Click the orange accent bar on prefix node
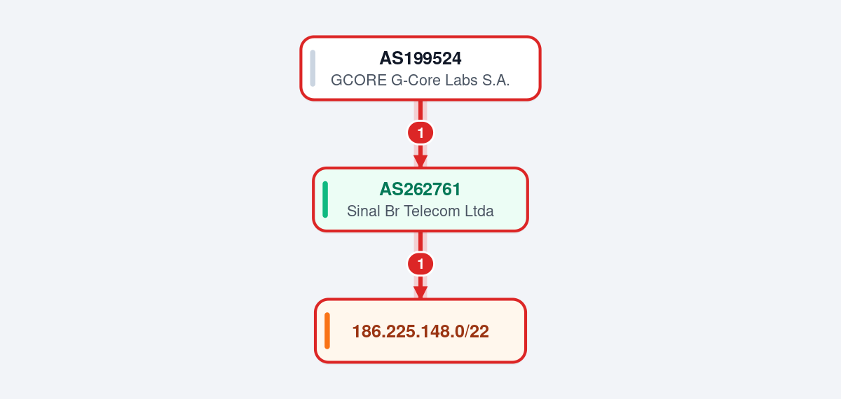Image resolution: width=841 pixels, height=399 pixels. [327, 330]
